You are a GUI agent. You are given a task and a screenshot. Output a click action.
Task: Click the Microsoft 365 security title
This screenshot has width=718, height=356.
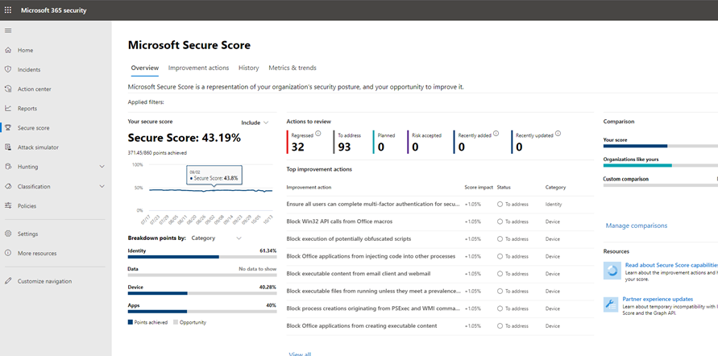pyautogui.click(x=53, y=10)
